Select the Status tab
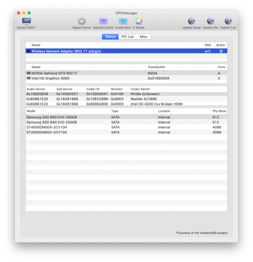The width and height of the screenshot is (253, 262). 110,37
